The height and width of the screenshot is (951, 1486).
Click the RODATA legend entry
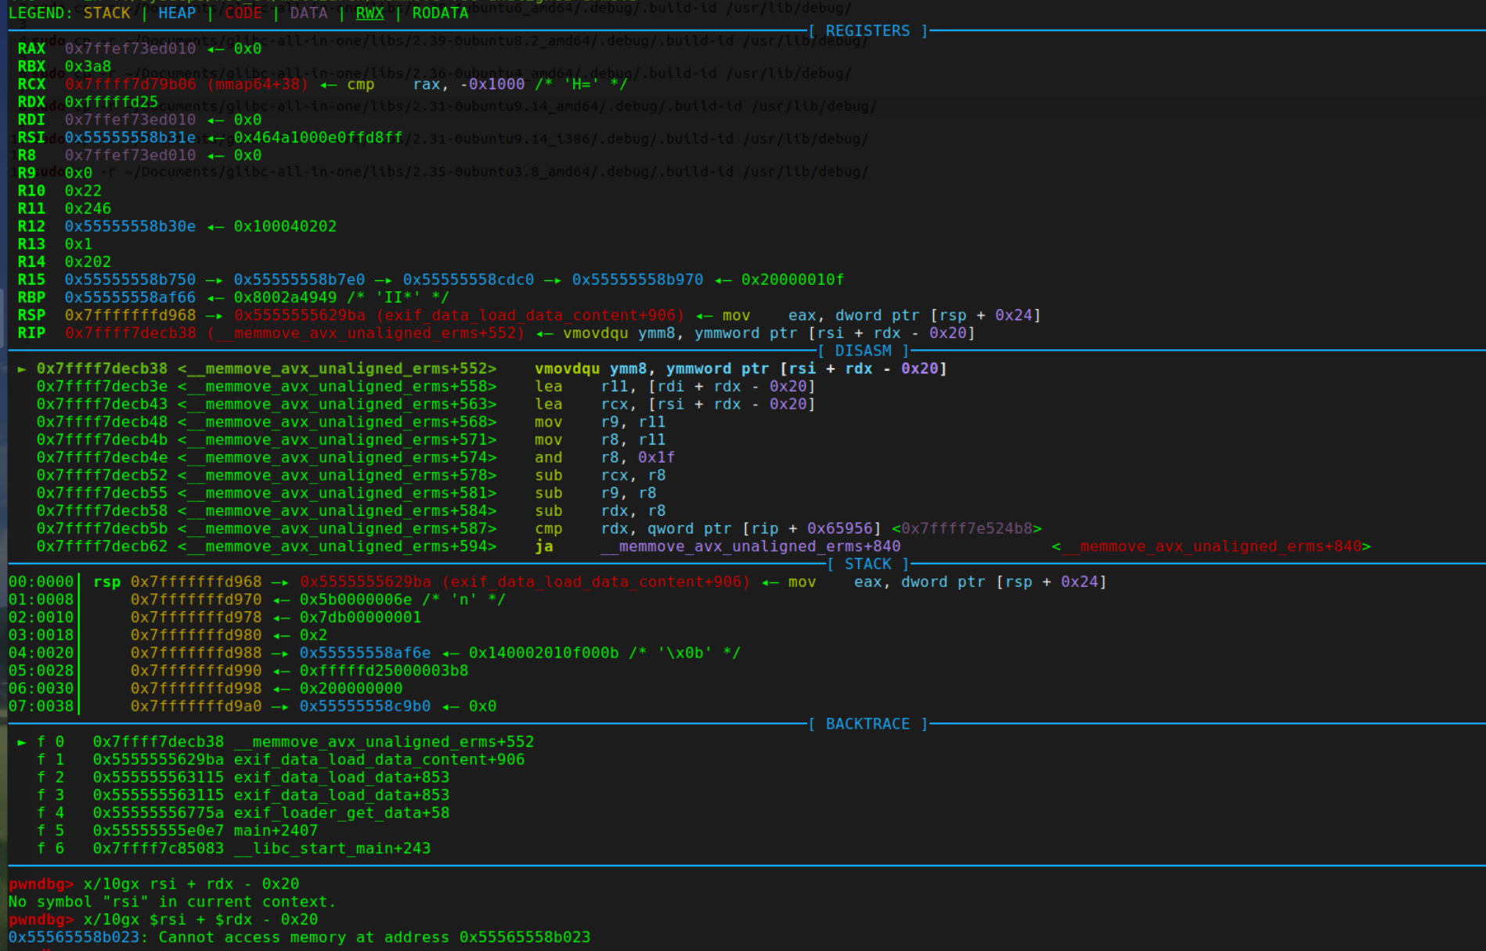(x=439, y=13)
